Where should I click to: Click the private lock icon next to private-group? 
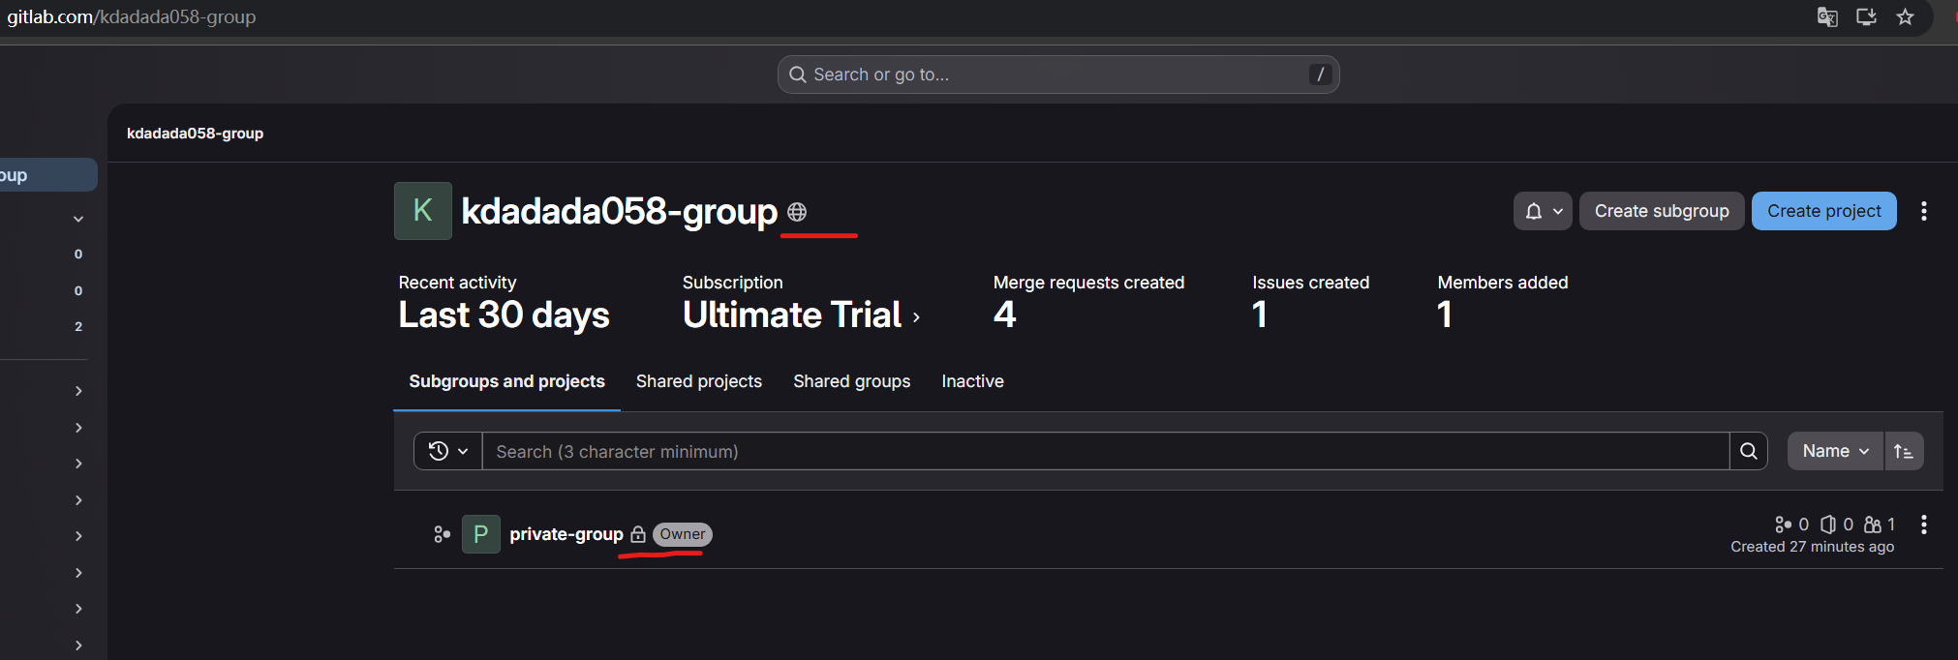(x=638, y=534)
